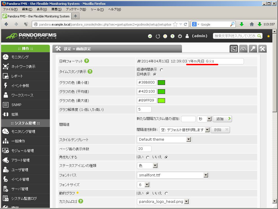Screen dimensions: 278x209
Task: Click the #89FF09 maximum color swatch
Action: (161, 101)
